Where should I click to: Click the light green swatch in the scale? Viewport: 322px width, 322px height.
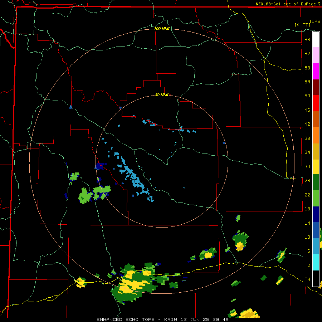click(x=316, y=198)
